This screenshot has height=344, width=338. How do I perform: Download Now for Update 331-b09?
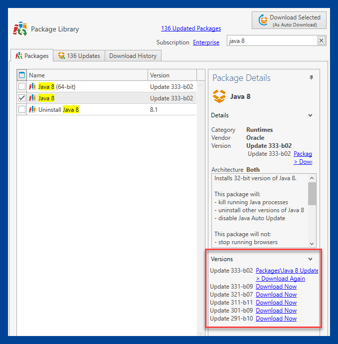pos(276,287)
